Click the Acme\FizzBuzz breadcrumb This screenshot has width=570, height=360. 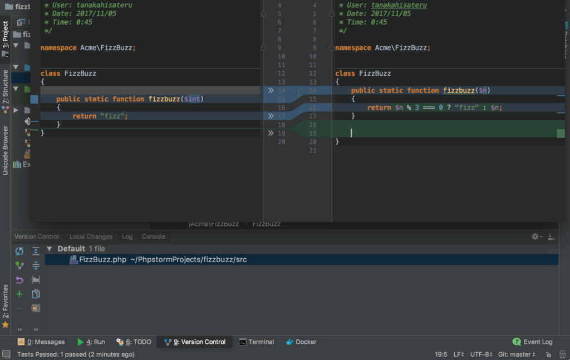pyautogui.click(x=214, y=224)
